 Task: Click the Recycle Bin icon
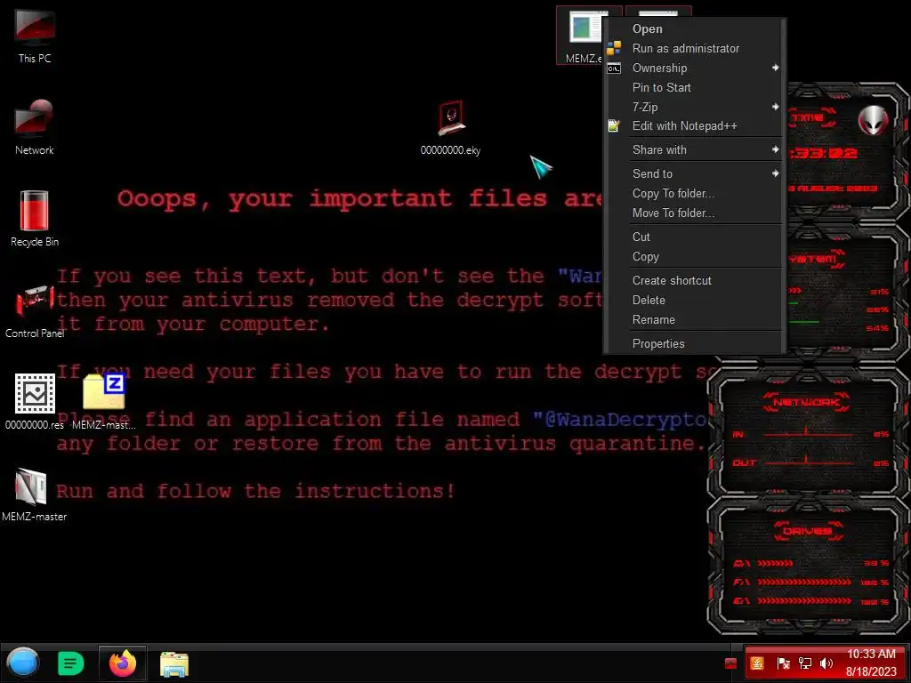[x=35, y=219]
